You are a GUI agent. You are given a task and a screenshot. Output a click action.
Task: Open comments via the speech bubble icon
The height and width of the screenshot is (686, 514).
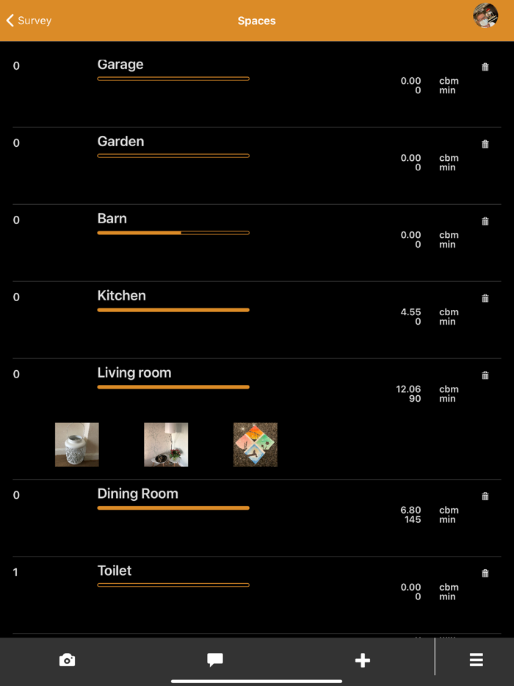pos(215,660)
